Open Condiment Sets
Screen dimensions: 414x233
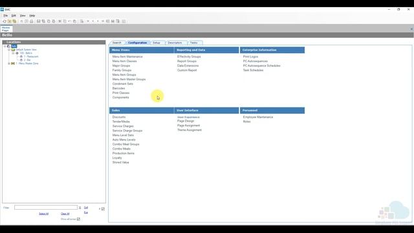123,83
